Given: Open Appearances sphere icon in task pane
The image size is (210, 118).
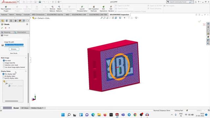Looking at the screenshot, I should click(208, 37).
